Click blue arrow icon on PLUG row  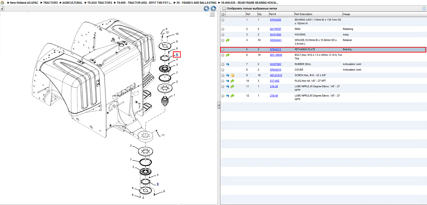click(x=228, y=81)
